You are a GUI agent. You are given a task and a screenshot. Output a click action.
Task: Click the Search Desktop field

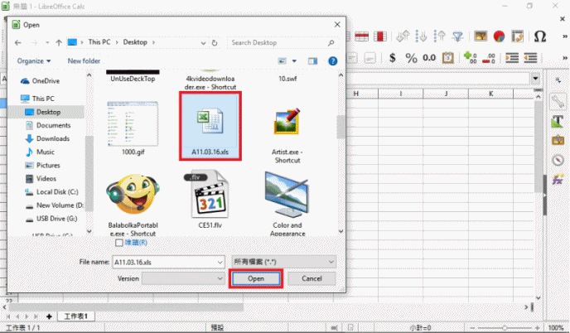(283, 42)
